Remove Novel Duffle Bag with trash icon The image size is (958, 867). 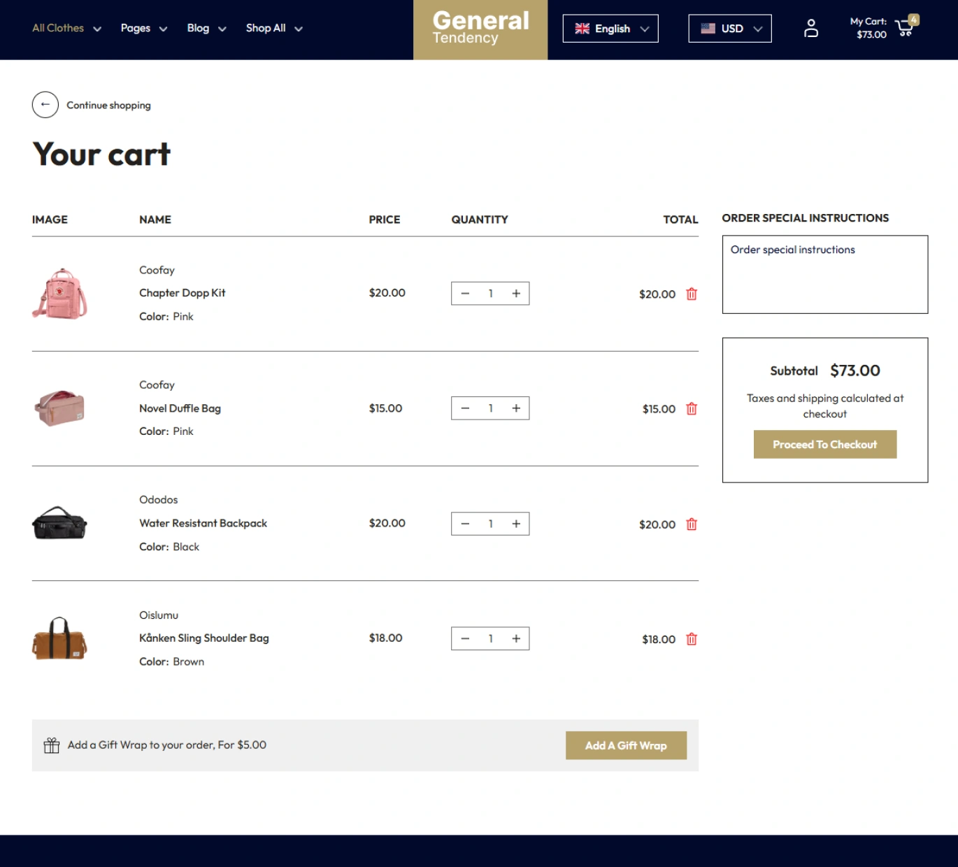point(692,408)
